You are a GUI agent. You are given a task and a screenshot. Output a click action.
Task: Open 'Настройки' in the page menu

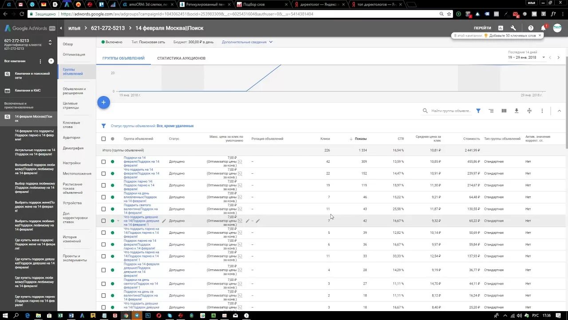[71, 163]
